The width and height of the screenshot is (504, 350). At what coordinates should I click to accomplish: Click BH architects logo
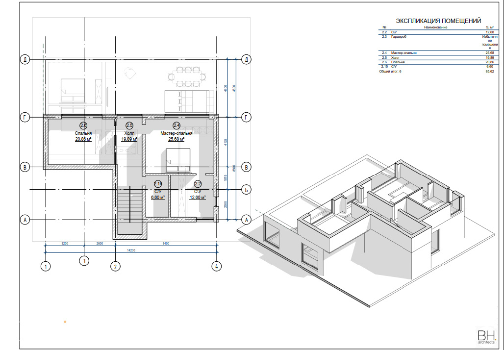[487, 336]
